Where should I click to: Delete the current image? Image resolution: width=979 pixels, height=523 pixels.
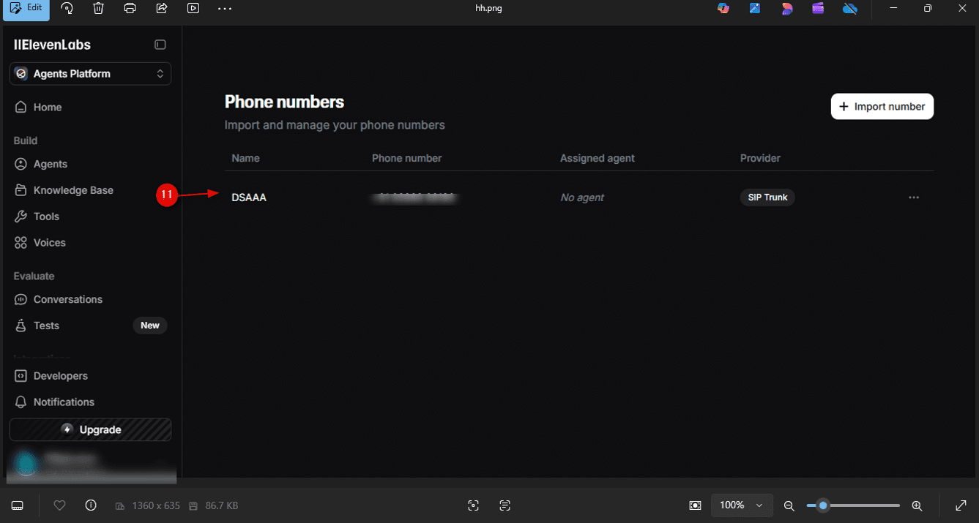coord(99,8)
